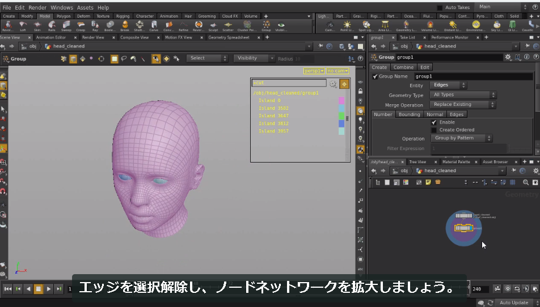Click the persp1 viewport button
The height and width of the screenshot is (307, 540).
tap(314, 71)
